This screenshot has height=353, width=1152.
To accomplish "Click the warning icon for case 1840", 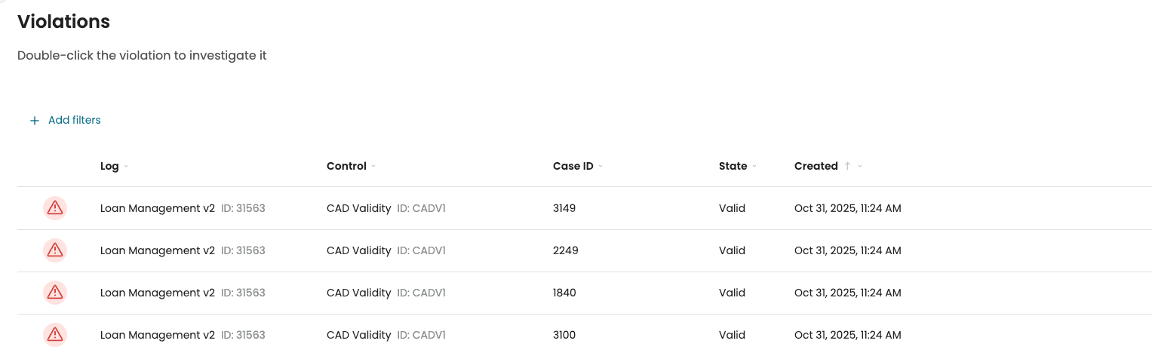I will [55, 293].
